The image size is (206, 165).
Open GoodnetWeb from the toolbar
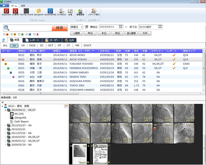point(50,11)
